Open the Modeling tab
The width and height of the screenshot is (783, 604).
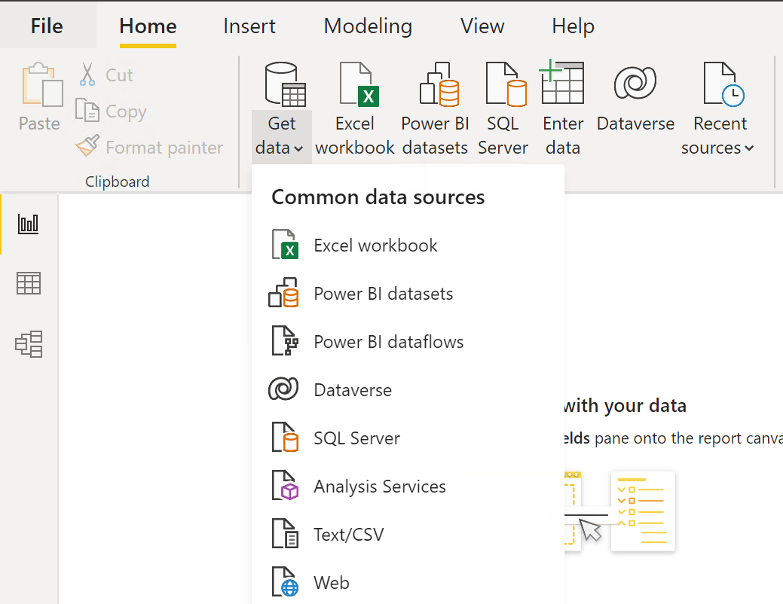click(368, 26)
